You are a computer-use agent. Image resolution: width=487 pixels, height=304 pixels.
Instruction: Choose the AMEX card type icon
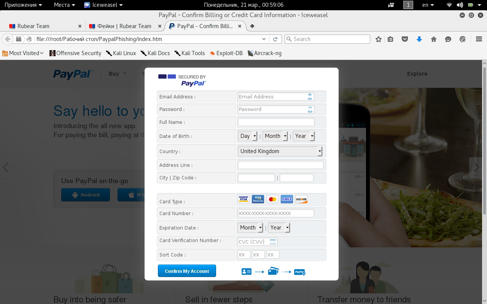click(286, 199)
